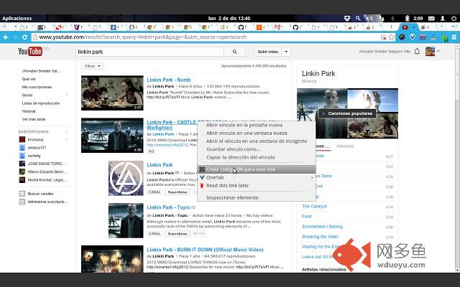This screenshot has width=460, height=287.
Task: Open the notifications bell icon
Action: [417, 52]
